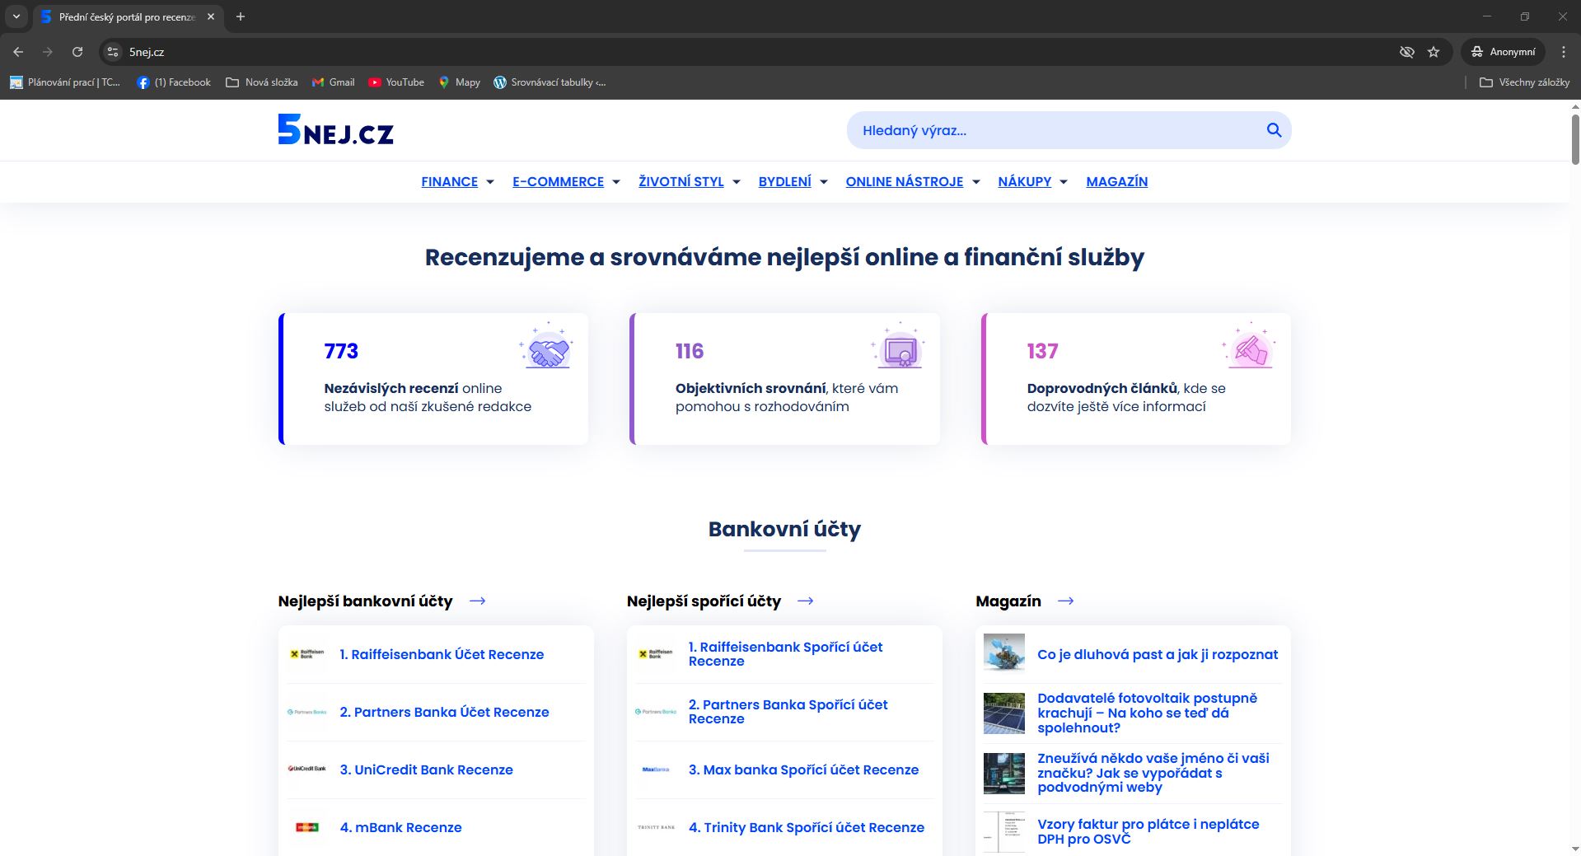Viewport: 1581px width, 856px height.
Task: Open Chrome three-dot menu
Action: pyautogui.click(x=1564, y=52)
